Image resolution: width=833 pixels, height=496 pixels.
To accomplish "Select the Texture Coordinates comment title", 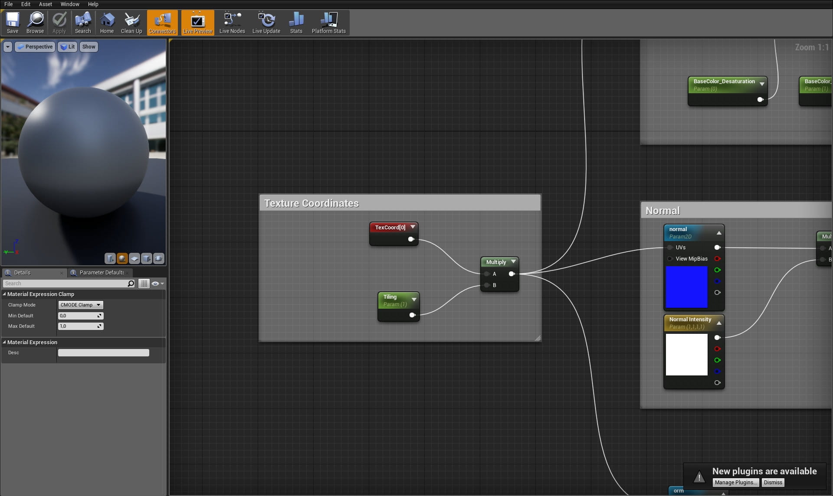I will coord(312,203).
